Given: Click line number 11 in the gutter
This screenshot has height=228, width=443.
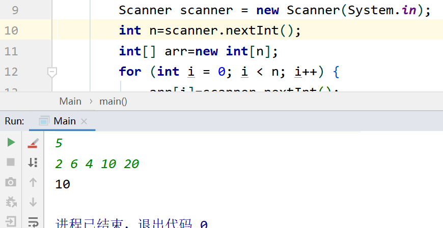Looking at the screenshot, I should (x=11, y=51).
